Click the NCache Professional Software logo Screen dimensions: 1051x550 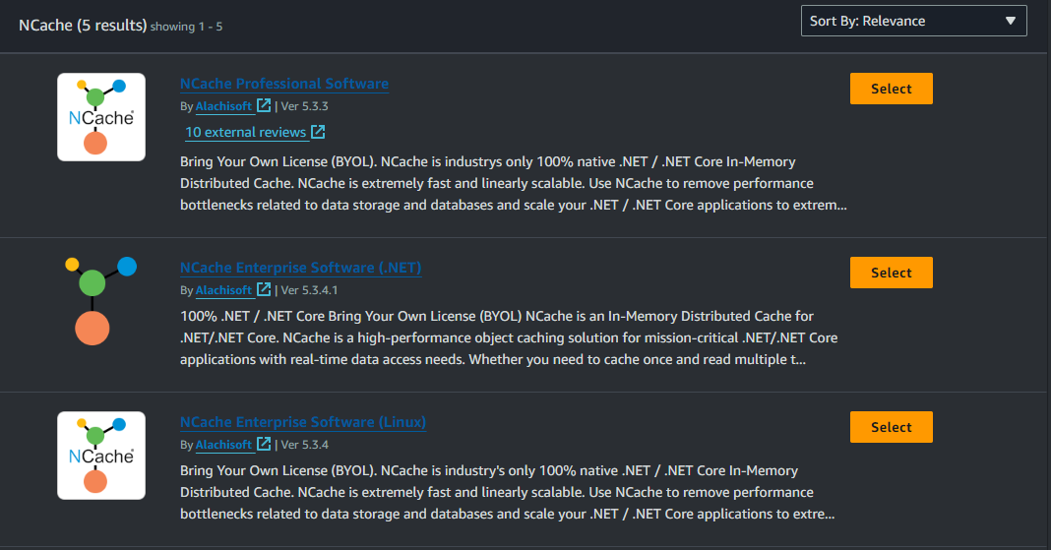[101, 117]
